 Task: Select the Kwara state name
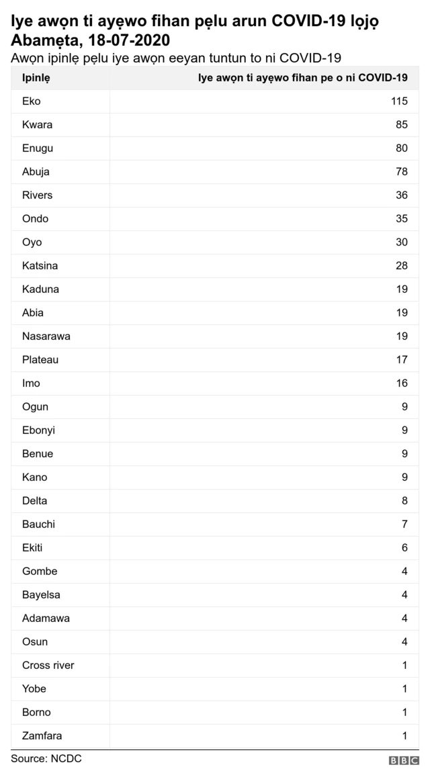pos(37,125)
